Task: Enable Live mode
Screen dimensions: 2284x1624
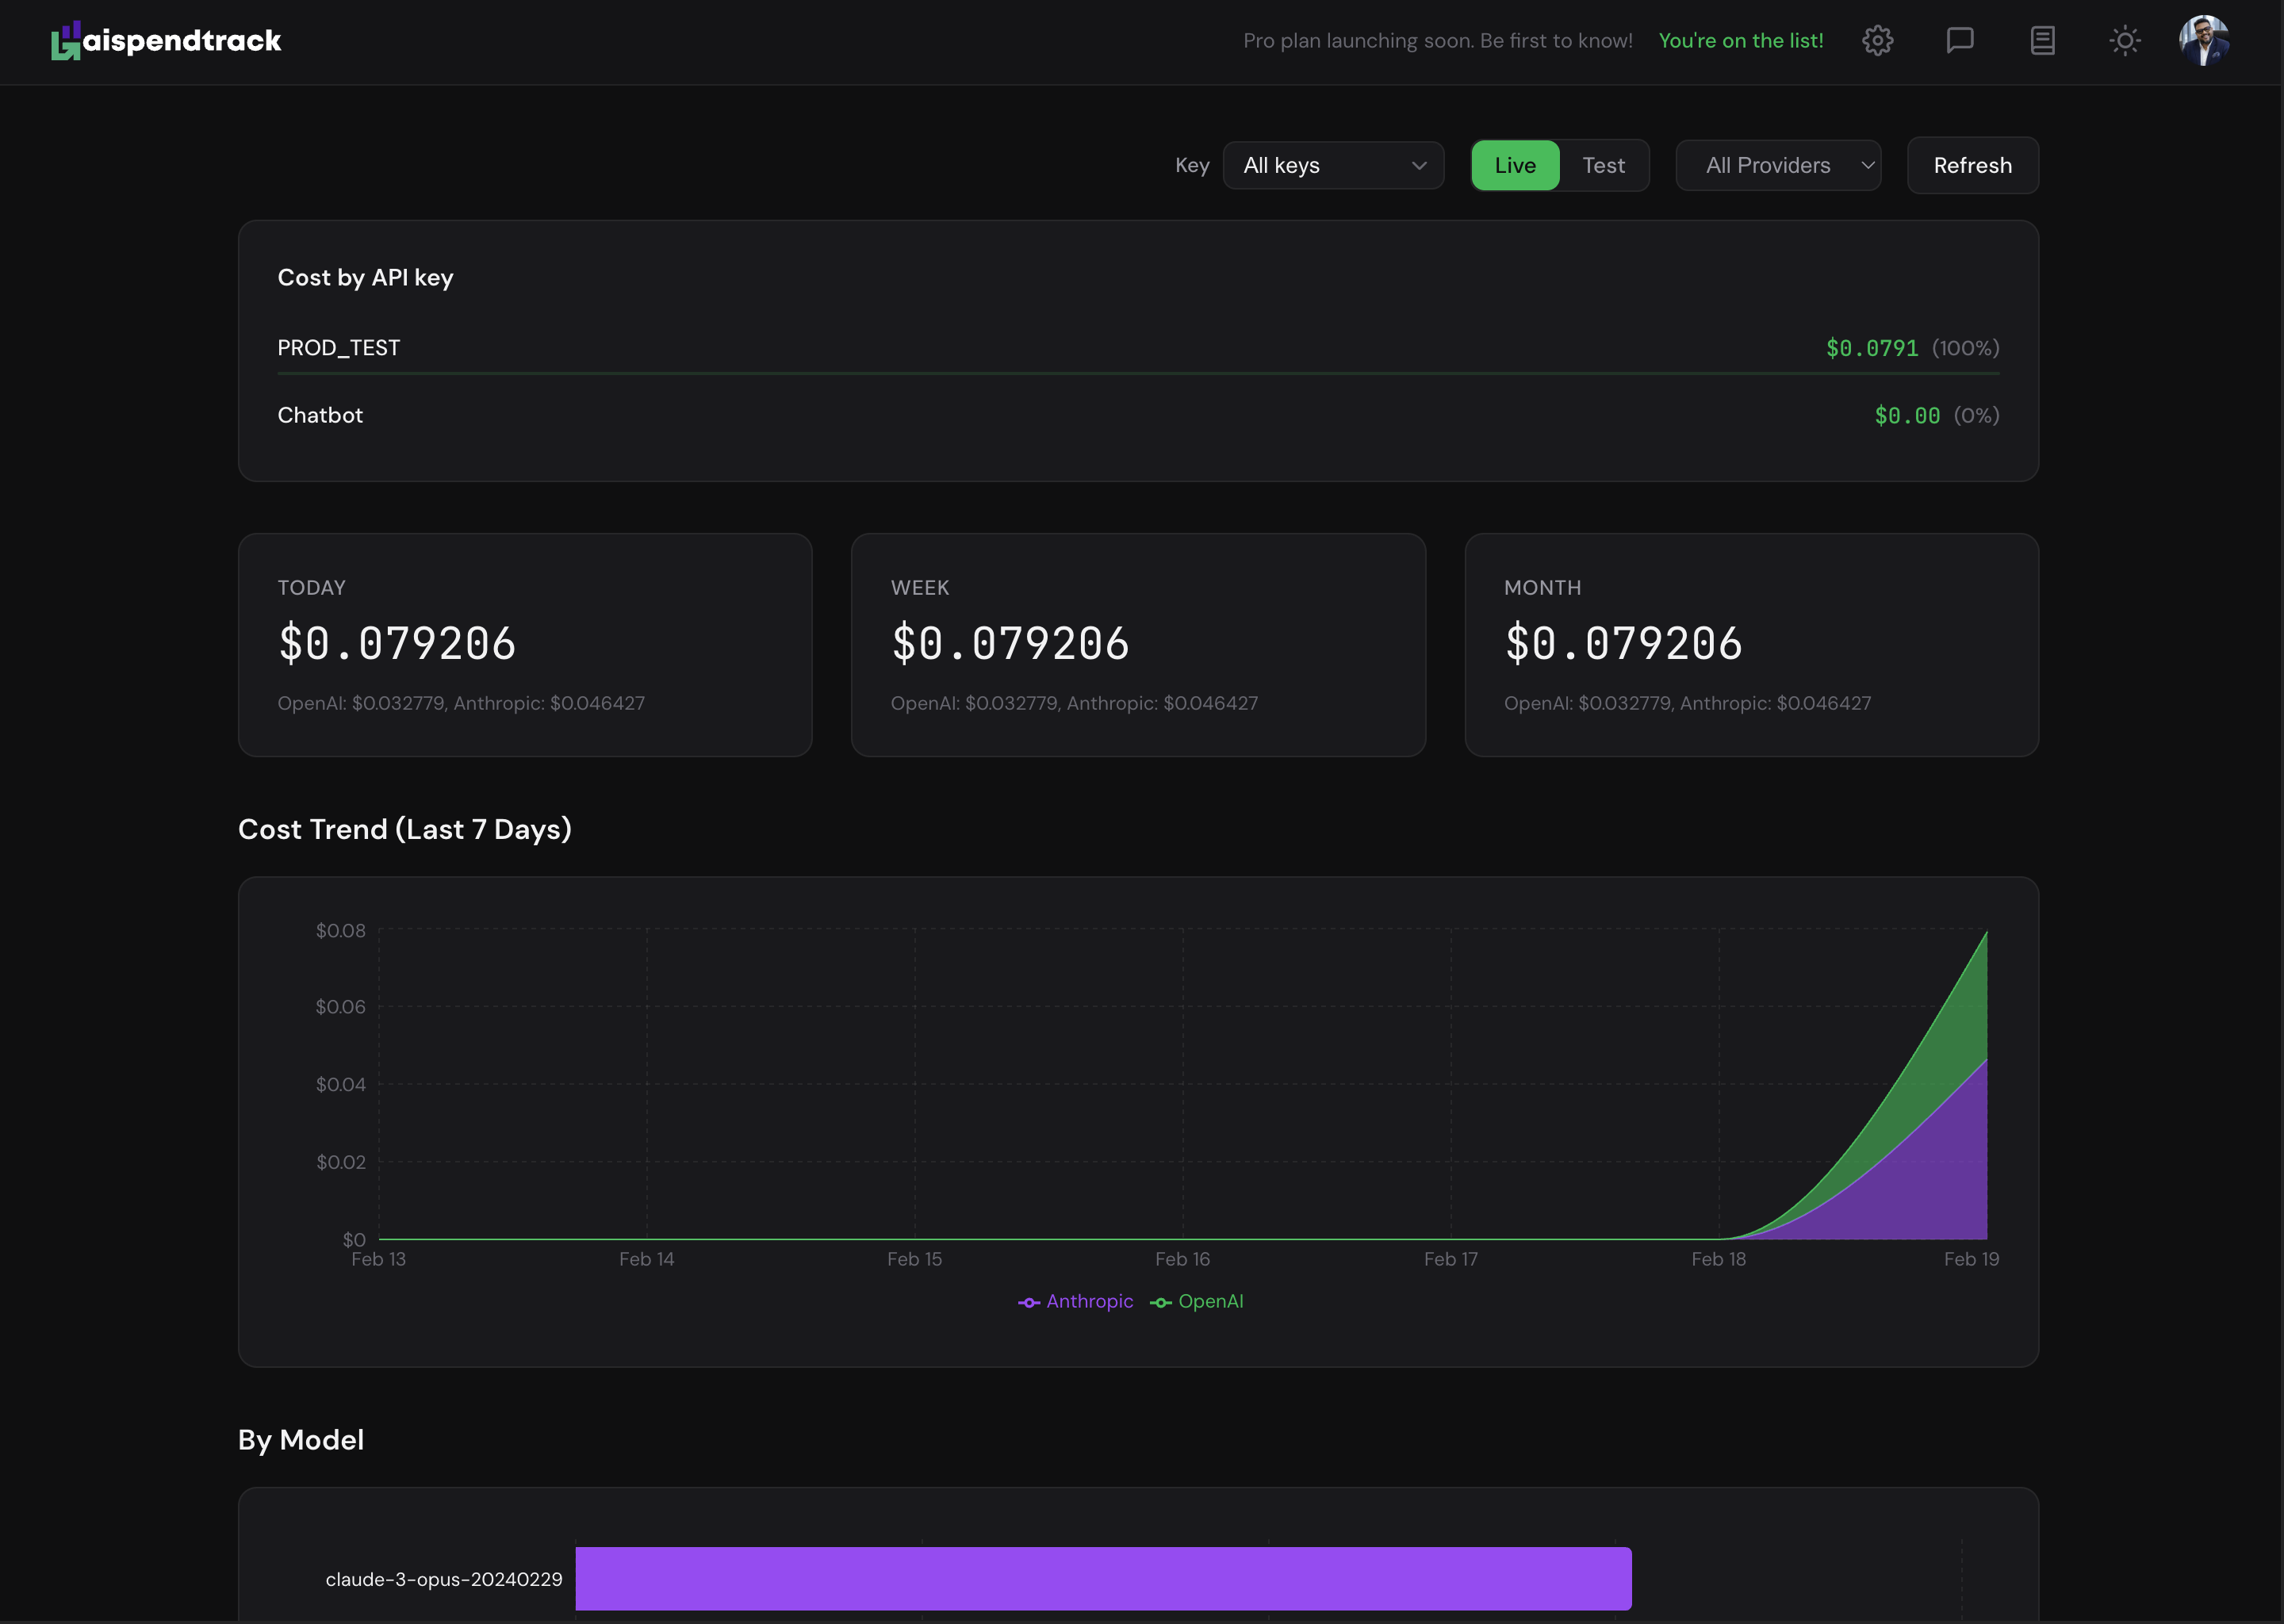Action: 1514,165
